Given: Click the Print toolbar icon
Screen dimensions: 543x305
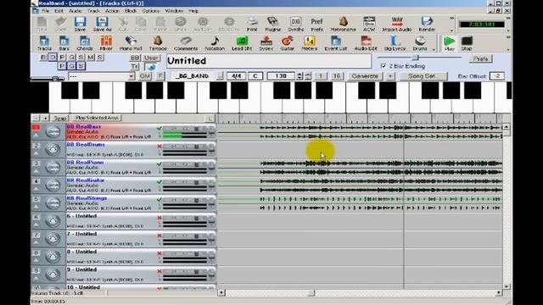Looking at the screenshot, I should (252, 24).
